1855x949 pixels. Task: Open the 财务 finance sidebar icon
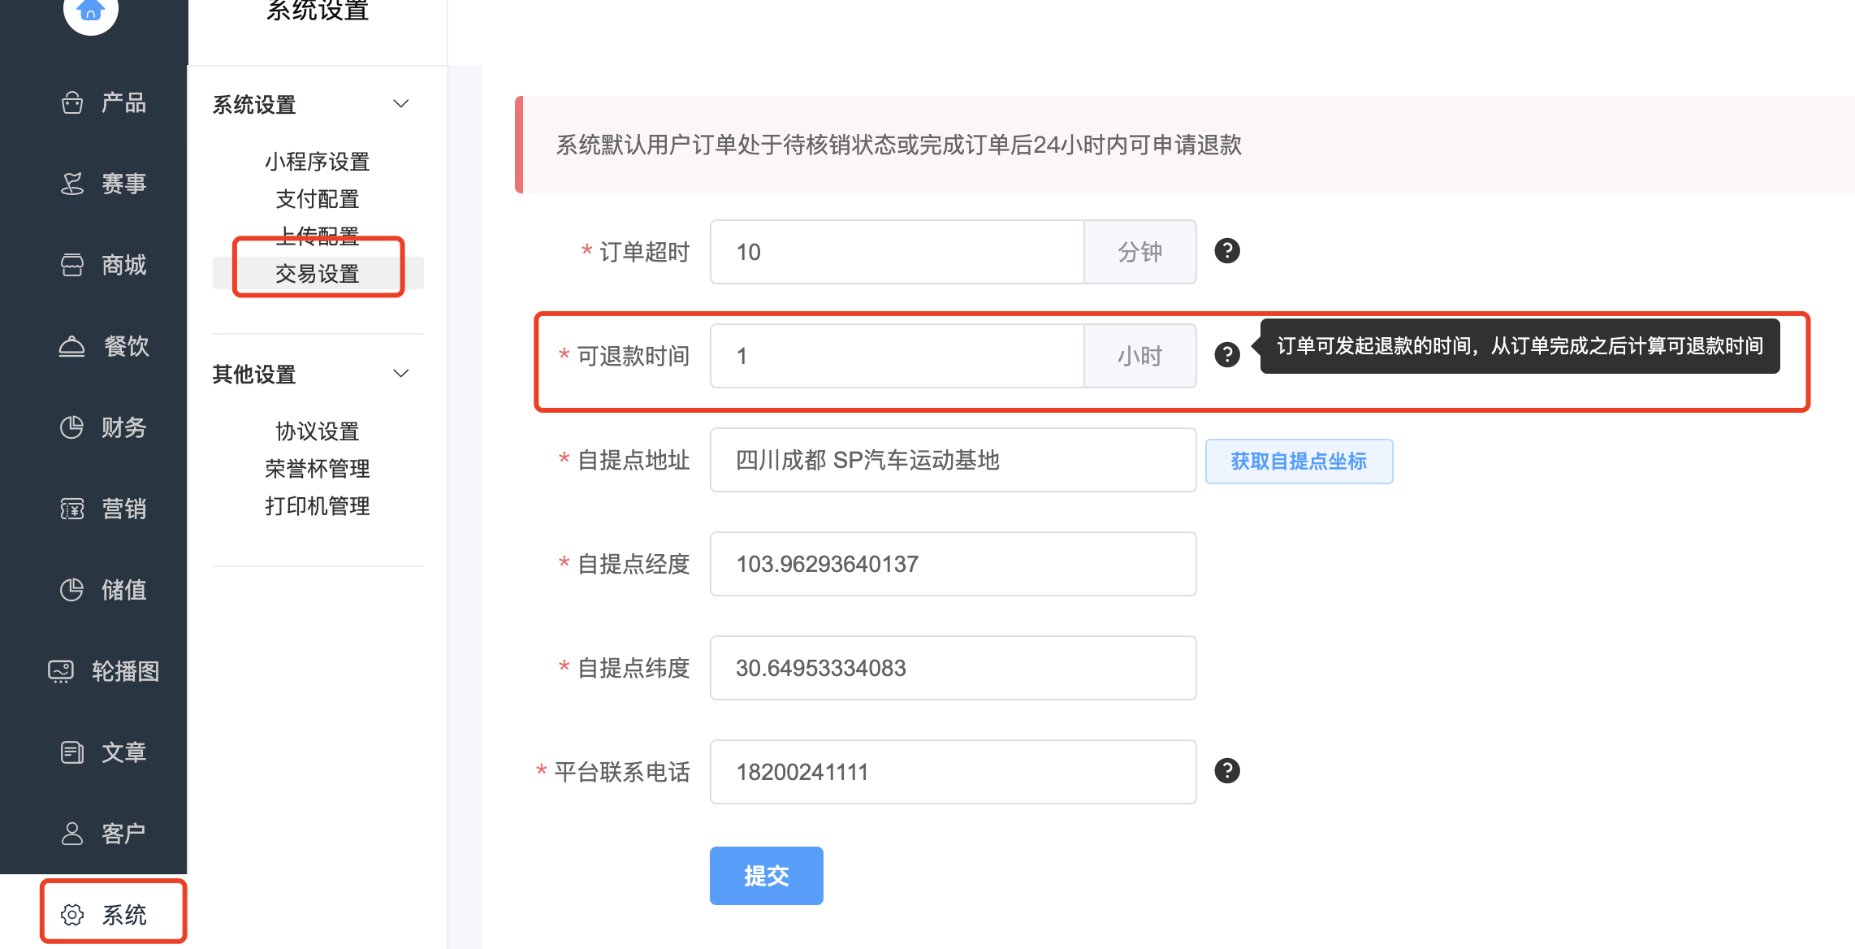72,427
